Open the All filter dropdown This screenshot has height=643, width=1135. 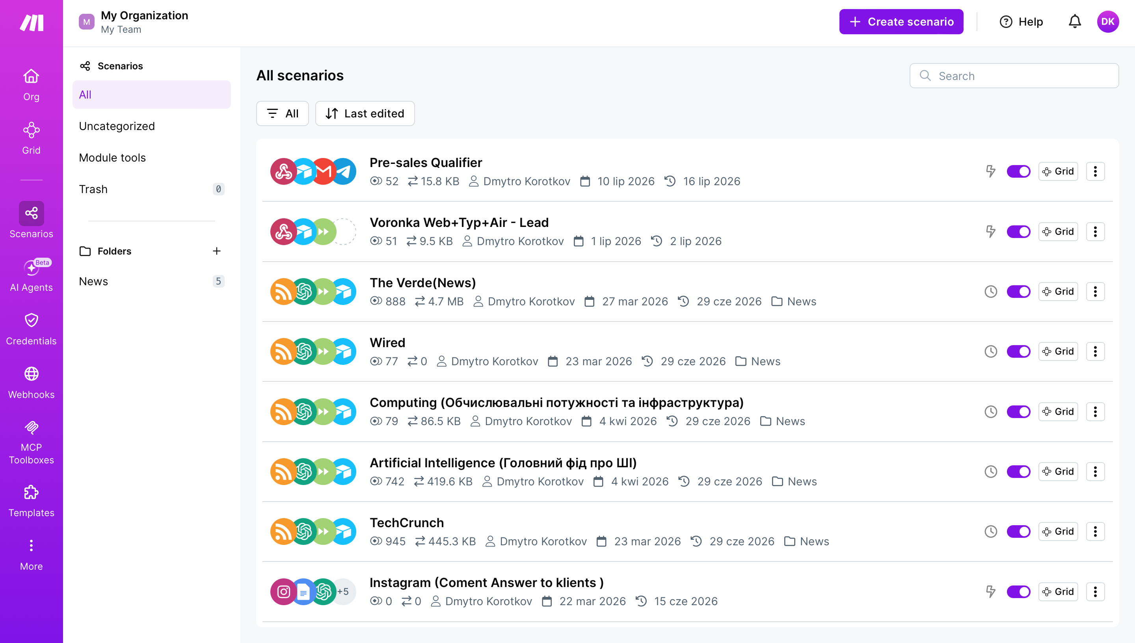click(283, 113)
